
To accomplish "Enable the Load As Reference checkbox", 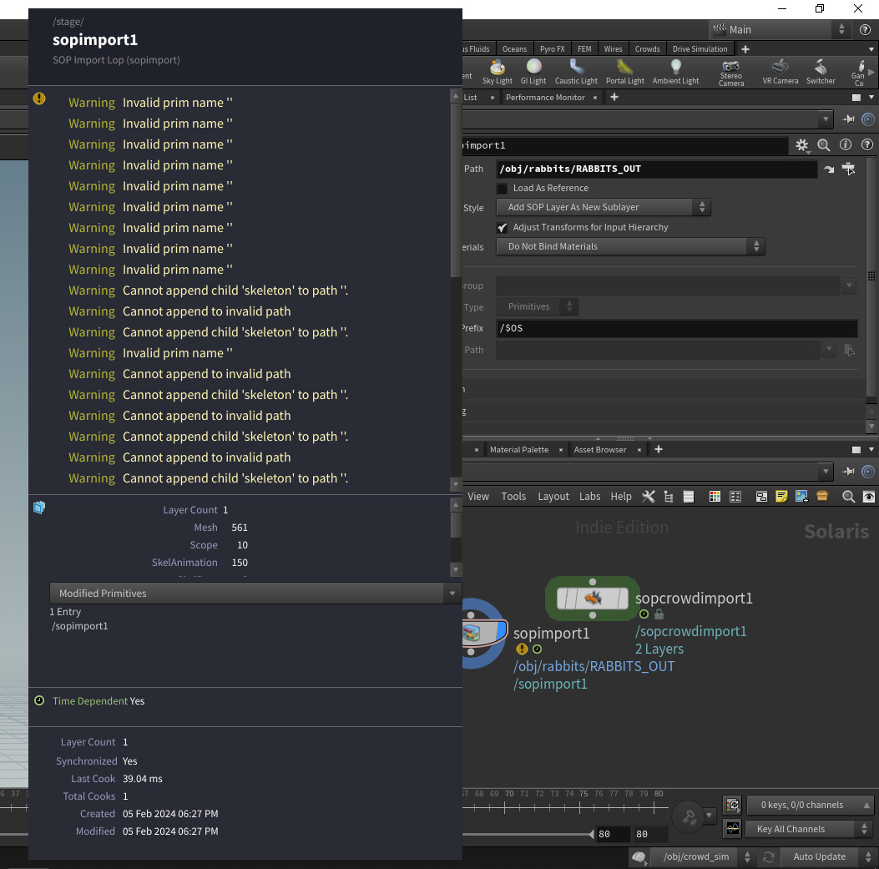I will [x=503, y=189].
